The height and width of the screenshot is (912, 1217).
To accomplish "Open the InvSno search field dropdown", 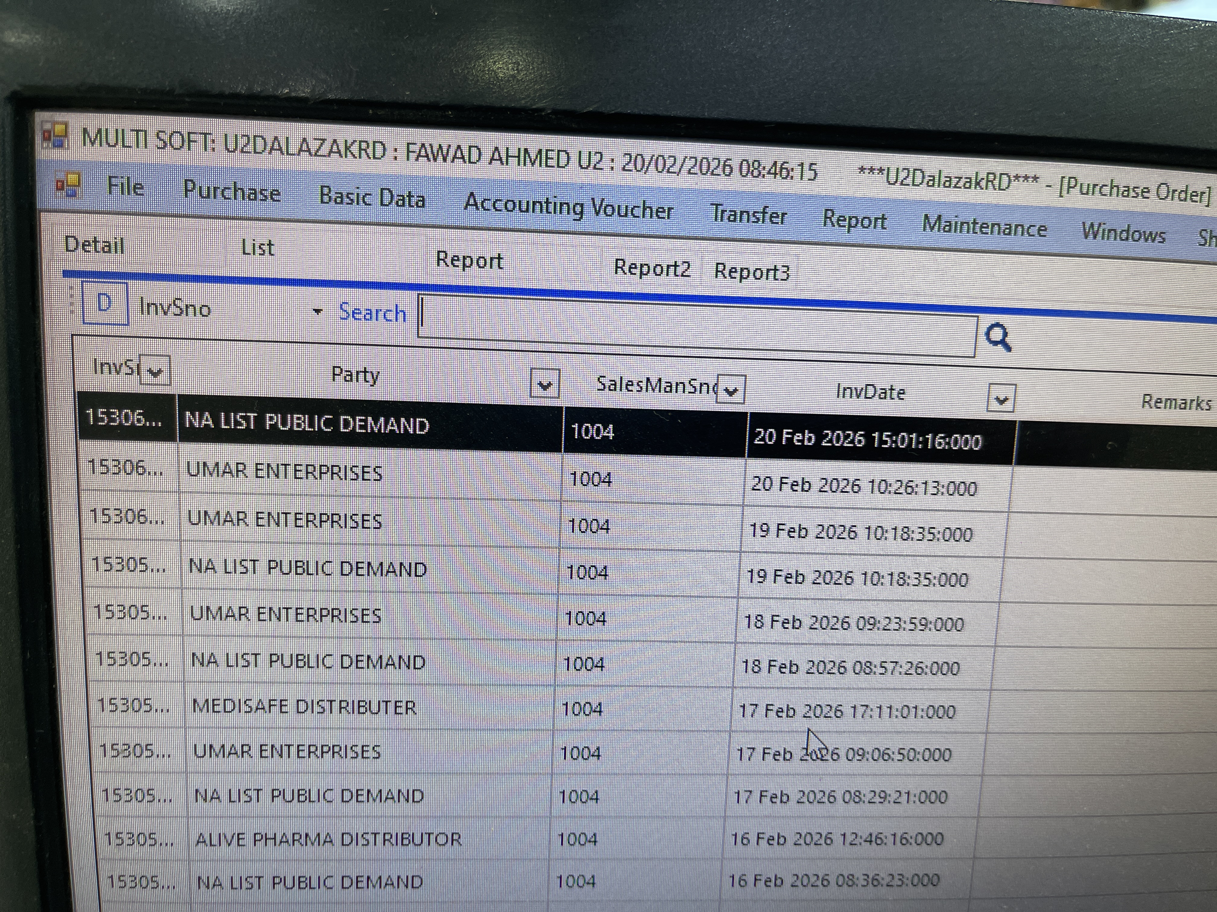I will pos(318,312).
